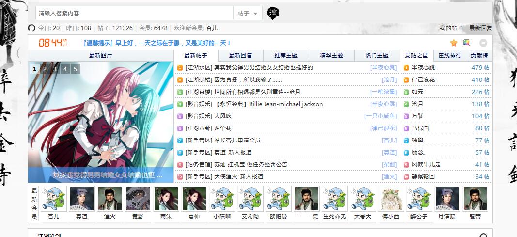Open post 苏灿 挂机宝 做任务处罚公告

[251, 164]
